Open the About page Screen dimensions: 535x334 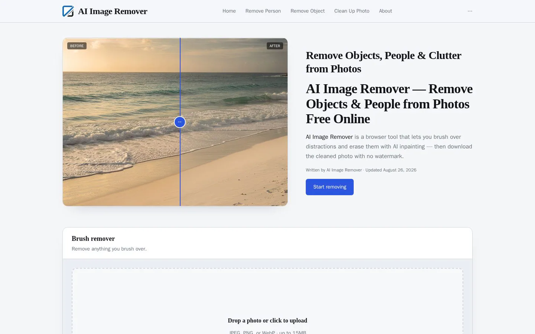click(x=385, y=11)
